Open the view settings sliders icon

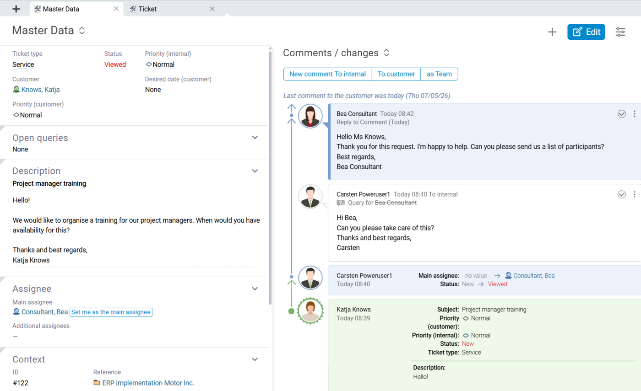coord(620,32)
